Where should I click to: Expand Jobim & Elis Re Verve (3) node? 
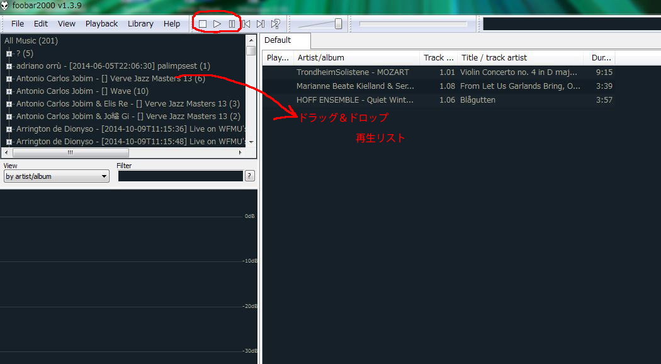pyautogui.click(x=9, y=104)
